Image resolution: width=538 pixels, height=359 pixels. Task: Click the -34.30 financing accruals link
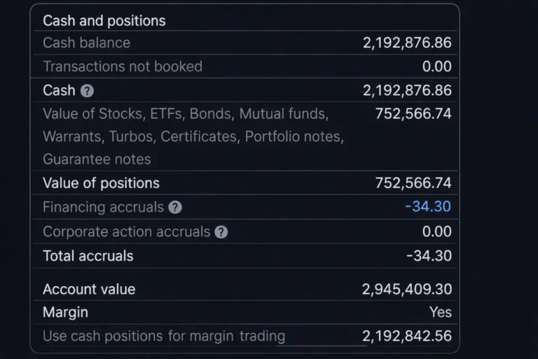tap(428, 207)
